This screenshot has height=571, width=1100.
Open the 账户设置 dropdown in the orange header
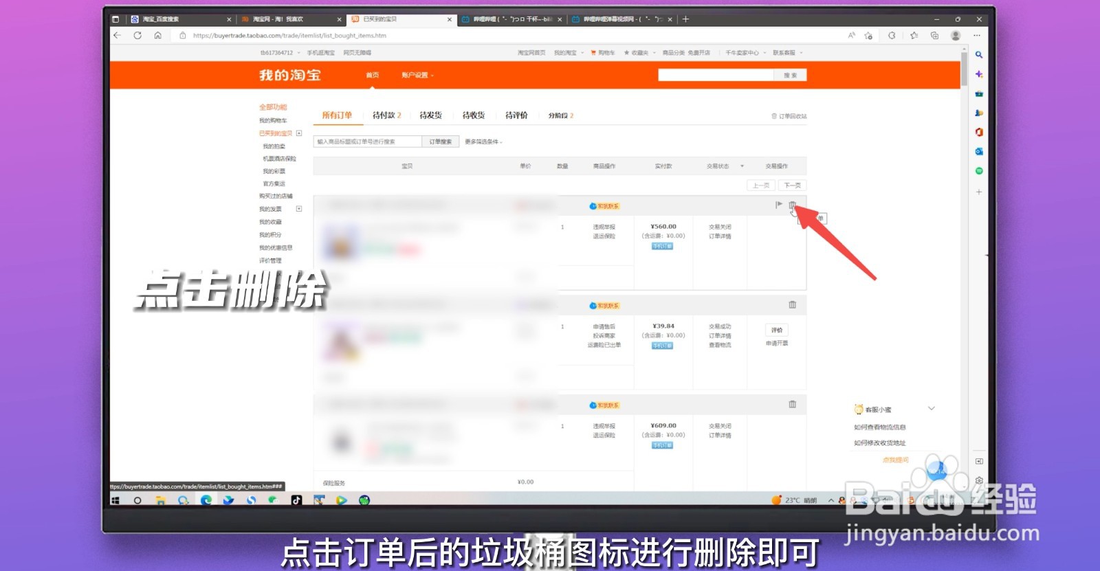pyautogui.click(x=418, y=75)
